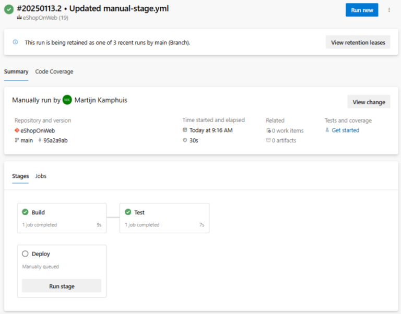
Task: Click the 'Related' label
Action: pyautogui.click(x=275, y=120)
